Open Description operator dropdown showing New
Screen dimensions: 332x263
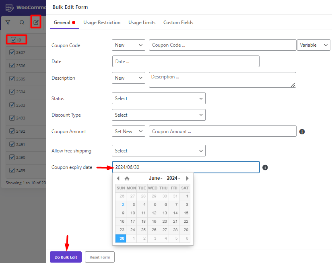[x=128, y=78]
